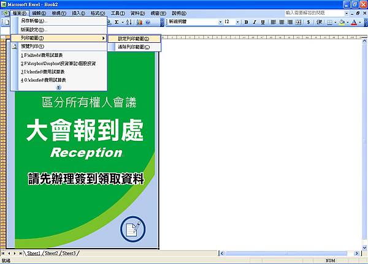
Task: Align text left
Action: pyautogui.click(x=274, y=22)
